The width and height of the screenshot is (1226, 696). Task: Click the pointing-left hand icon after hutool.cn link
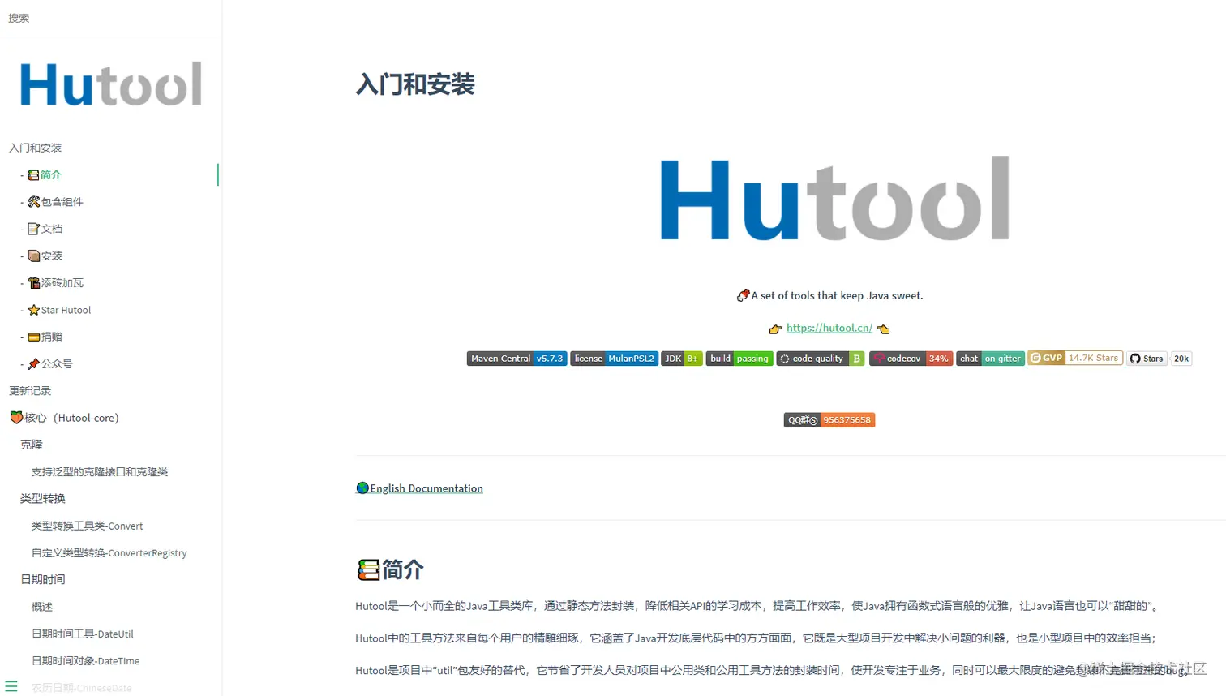883,329
